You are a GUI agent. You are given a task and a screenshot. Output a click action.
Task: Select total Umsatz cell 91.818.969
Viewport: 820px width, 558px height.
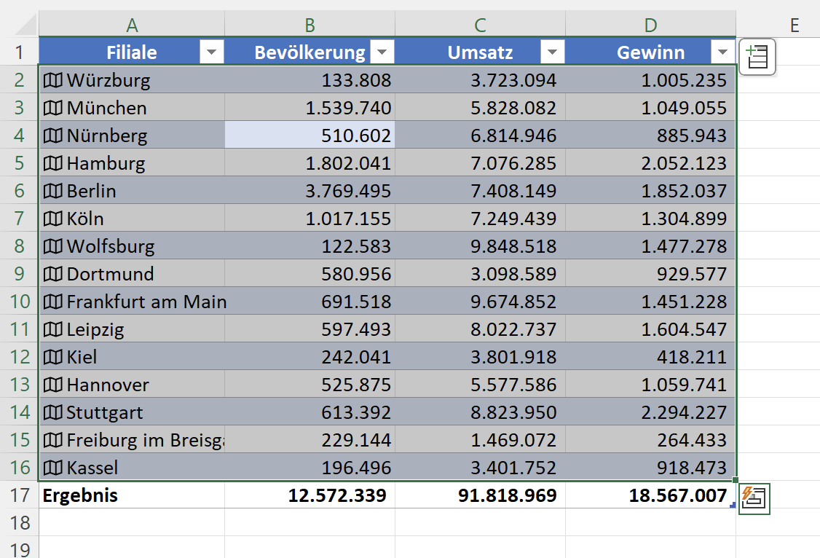pyautogui.click(x=480, y=495)
